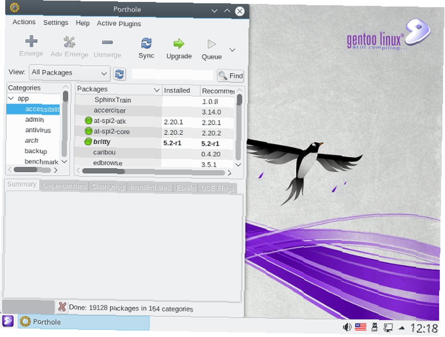Click the green installed icon beside at-spi2-atk
445x337 pixels.
[89, 120]
